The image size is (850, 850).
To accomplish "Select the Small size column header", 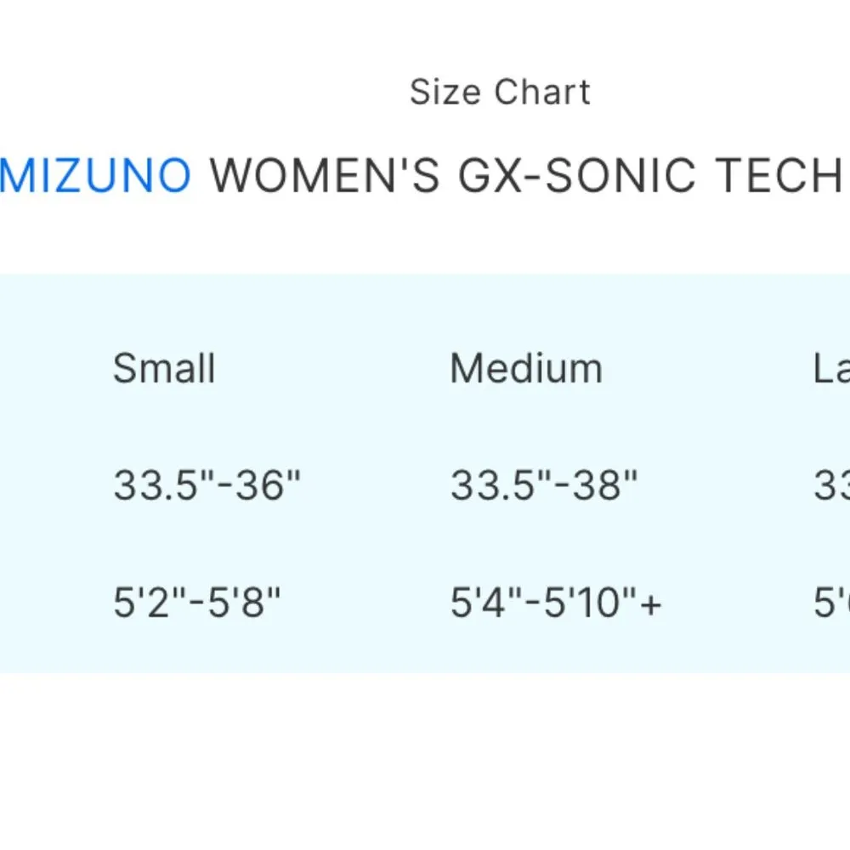I will 164,368.
